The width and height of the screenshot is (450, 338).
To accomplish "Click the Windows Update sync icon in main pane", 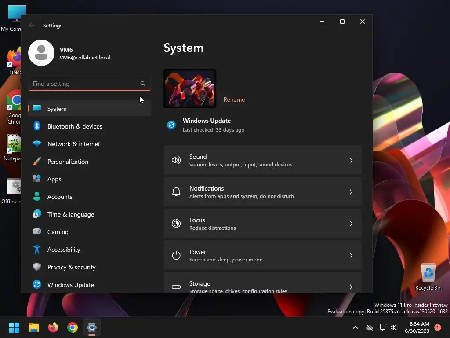I will tap(171, 125).
